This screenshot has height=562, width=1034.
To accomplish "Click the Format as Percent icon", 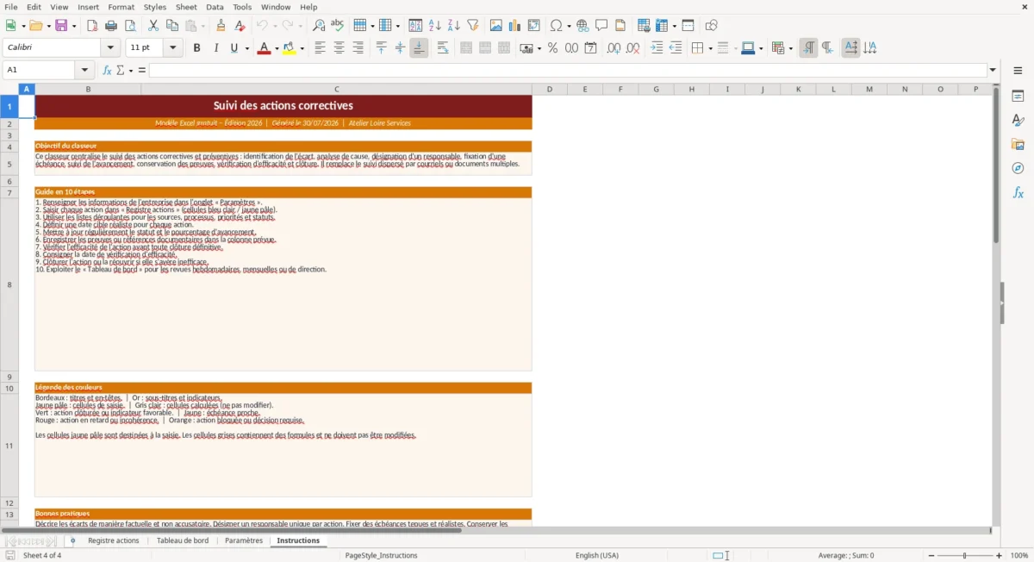I will pos(552,48).
